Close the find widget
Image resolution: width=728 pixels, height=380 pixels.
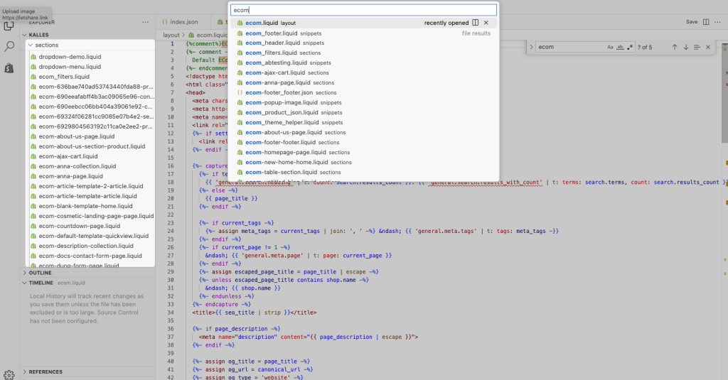[708, 47]
